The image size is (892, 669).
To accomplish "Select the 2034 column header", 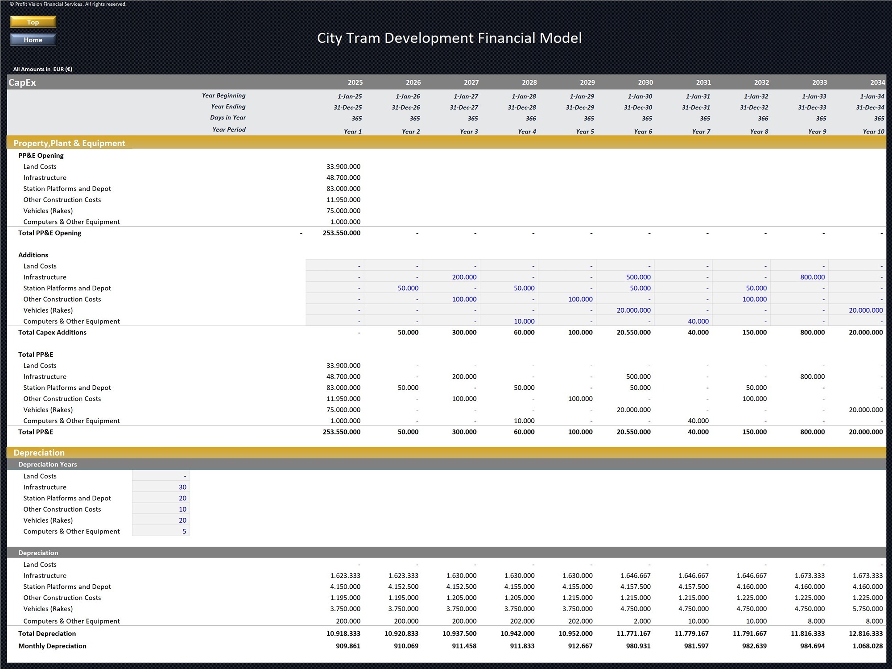I will point(876,82).
